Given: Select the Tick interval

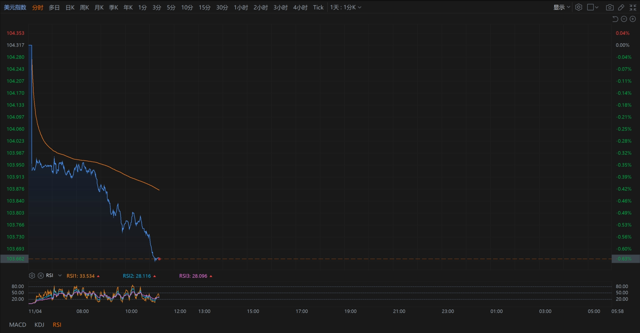Looking at the screenshot, I should pyautogui.click(x=318, y=7).
